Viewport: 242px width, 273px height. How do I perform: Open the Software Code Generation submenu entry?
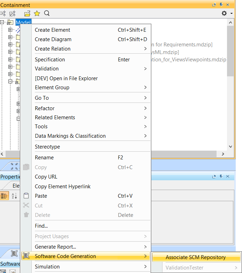[x=86, y=256]
